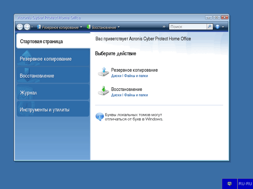Viewport: 253px width, 189px height.
Task: Click Диски link under Резервное копирование
Action: point(116,76)
